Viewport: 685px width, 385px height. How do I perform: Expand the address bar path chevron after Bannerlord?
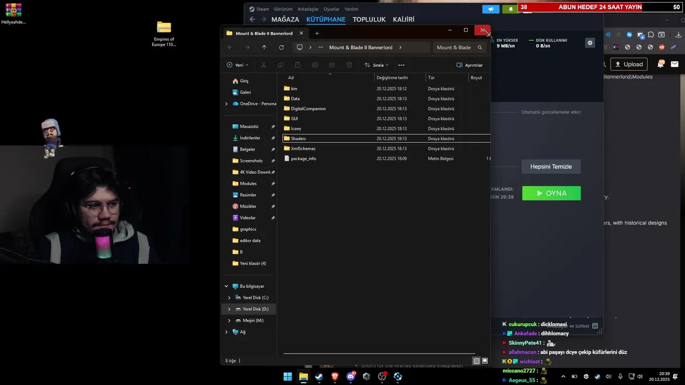pos(400,48)
